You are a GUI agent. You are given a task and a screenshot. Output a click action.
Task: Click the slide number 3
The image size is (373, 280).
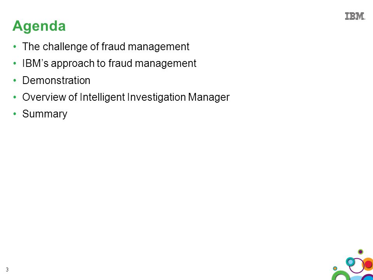(x=7, y=270)
